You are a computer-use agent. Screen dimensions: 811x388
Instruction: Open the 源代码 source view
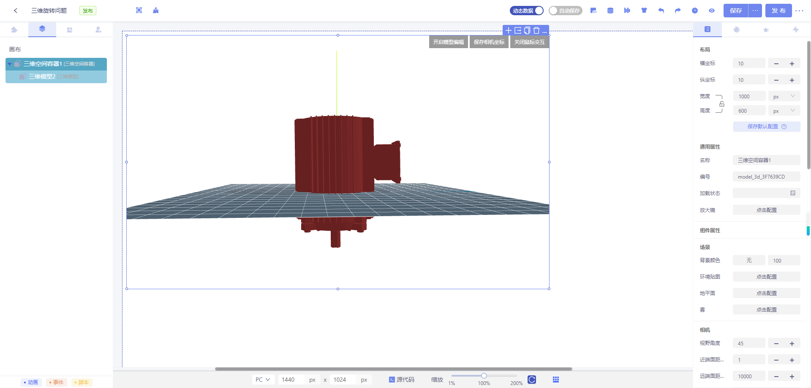point(402,380)
